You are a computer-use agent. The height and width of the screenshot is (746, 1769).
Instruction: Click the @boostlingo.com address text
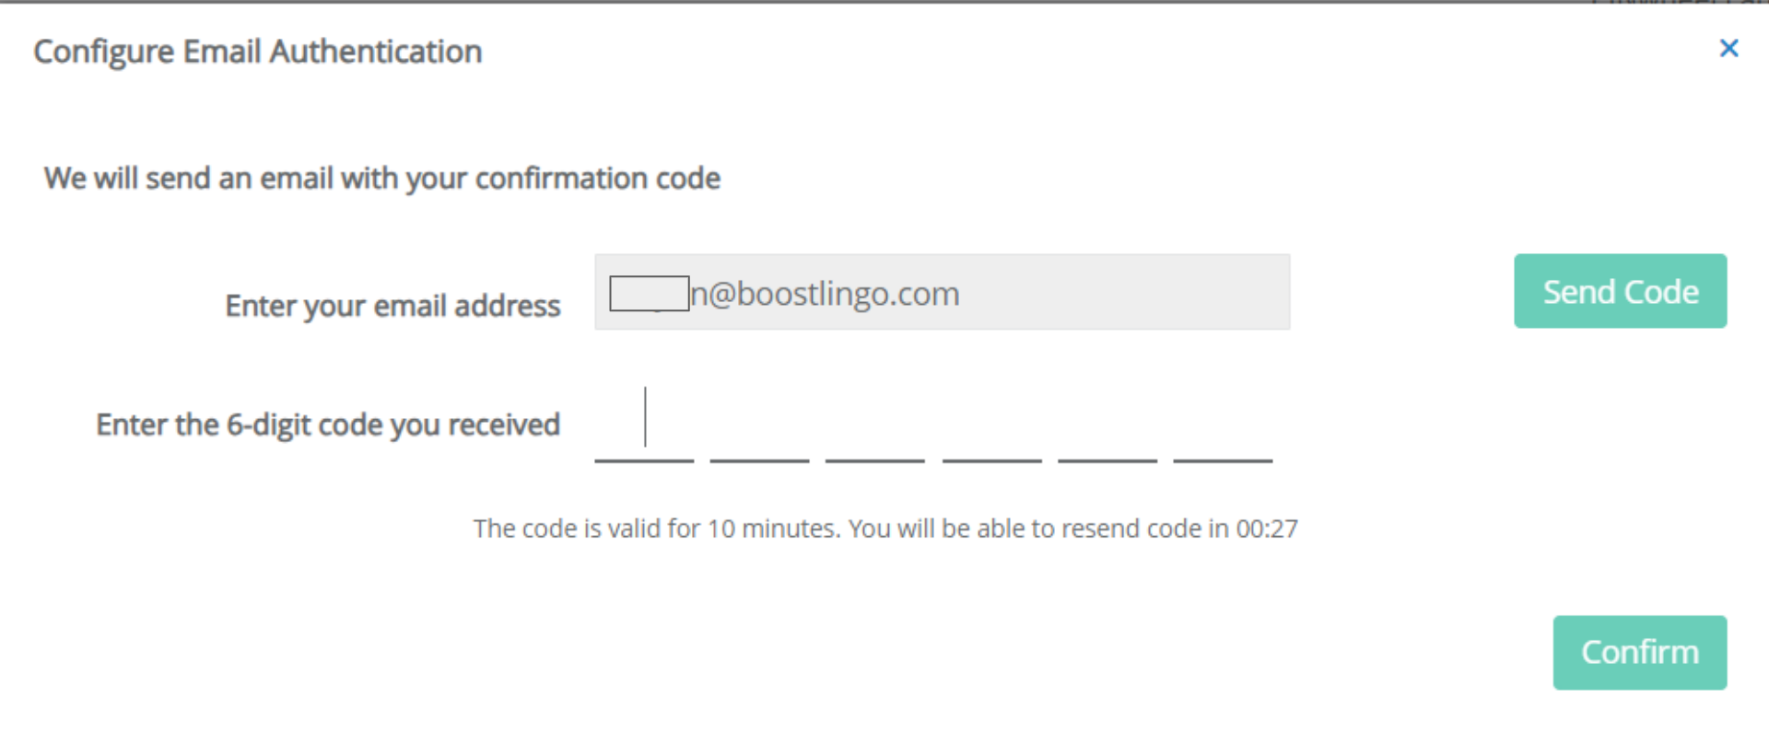(x=825, y=294)
